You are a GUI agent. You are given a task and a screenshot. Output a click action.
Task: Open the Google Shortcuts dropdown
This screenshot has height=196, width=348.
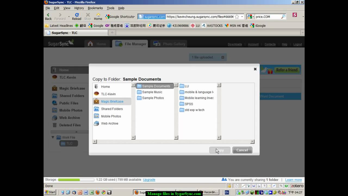point(120,17)
